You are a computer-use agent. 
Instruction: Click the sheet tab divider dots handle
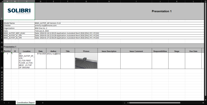(x=124, y=103)
